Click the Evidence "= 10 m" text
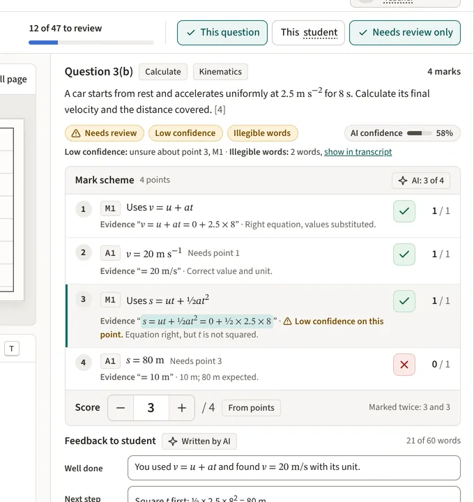 click(x=137, y=377)
